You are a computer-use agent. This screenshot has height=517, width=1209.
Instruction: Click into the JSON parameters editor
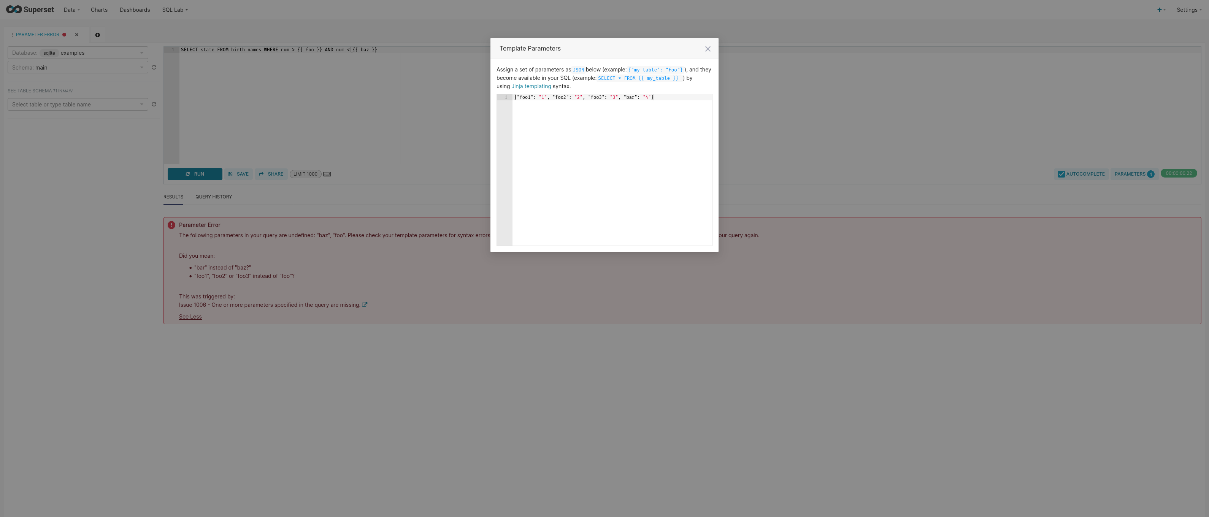(612, 169)
